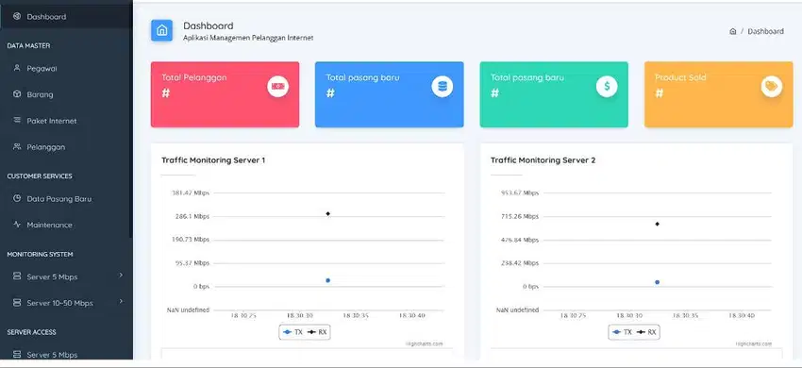This screenshot has width=802, height=368.
Task: Open the Maintenance menu item
Action: point(66,225)
